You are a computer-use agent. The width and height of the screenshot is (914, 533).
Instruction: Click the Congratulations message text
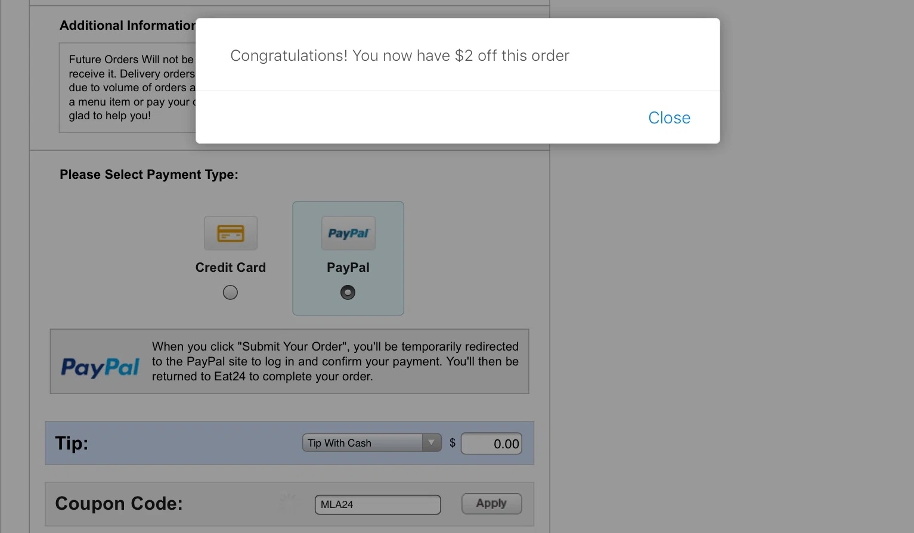(399, 55)
